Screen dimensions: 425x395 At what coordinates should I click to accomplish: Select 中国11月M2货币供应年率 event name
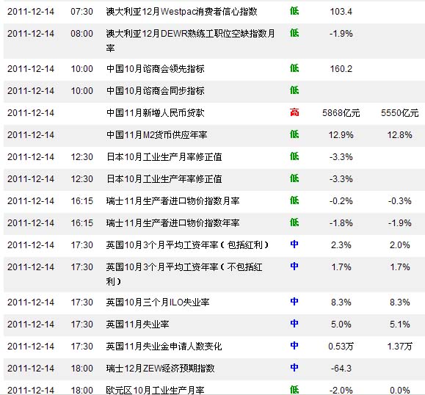(x=156, y=135)
